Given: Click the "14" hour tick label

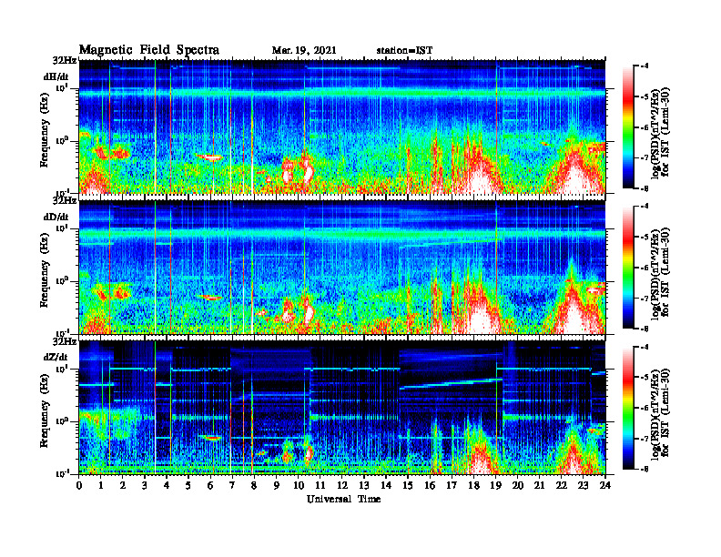Looking at the screenshot, I should (386, 485).
